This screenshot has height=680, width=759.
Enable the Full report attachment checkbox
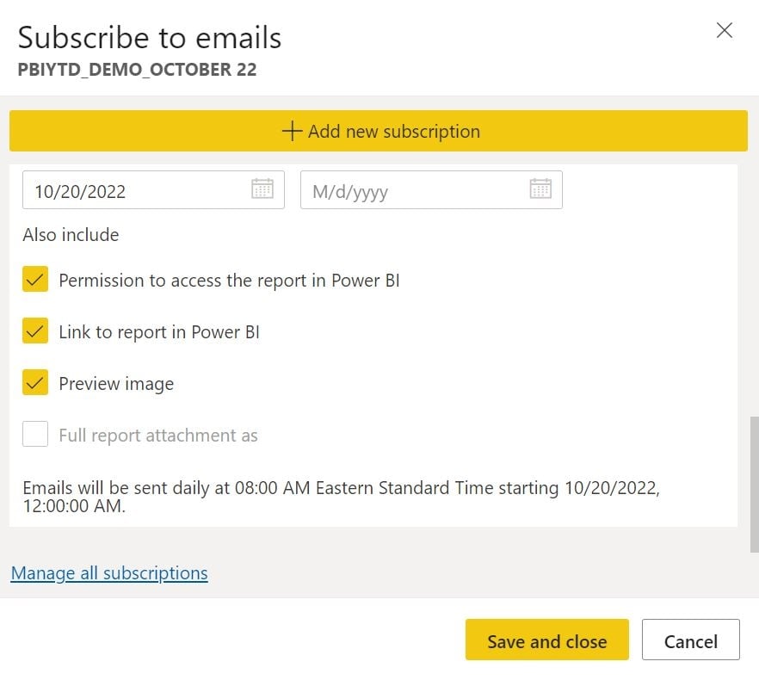click(x=35, y=435)
